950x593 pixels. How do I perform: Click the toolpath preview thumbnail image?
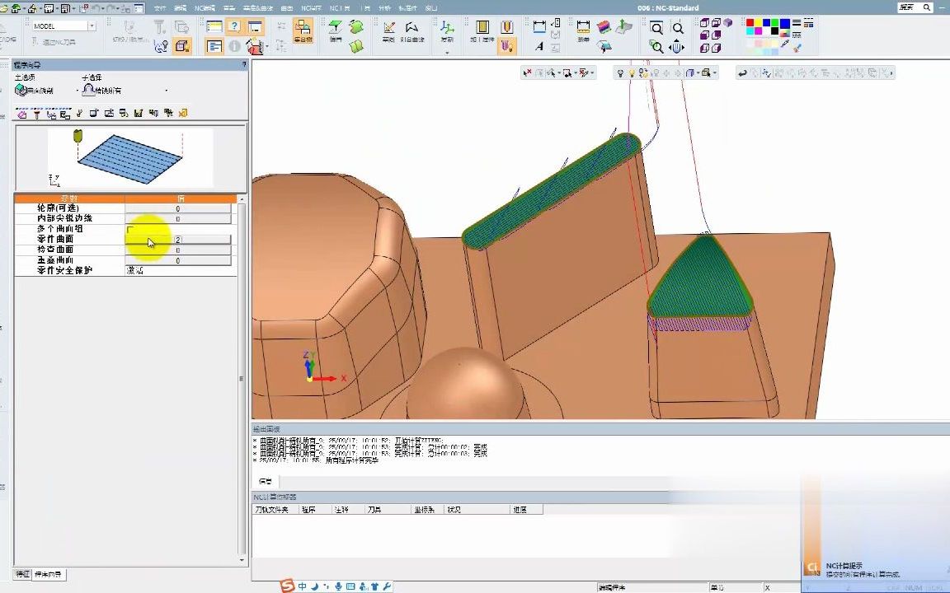tap(130, 158)
